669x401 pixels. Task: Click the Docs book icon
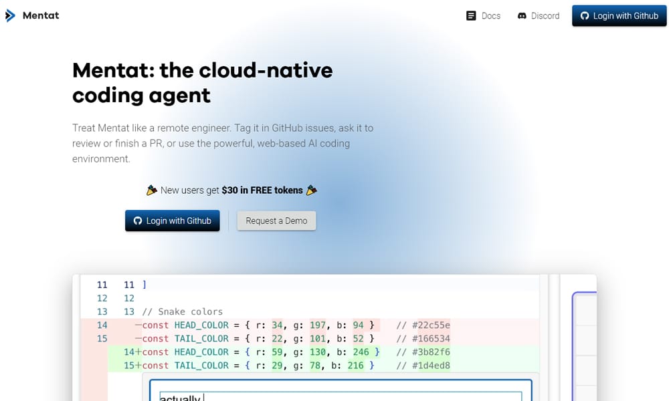[471, 15]
